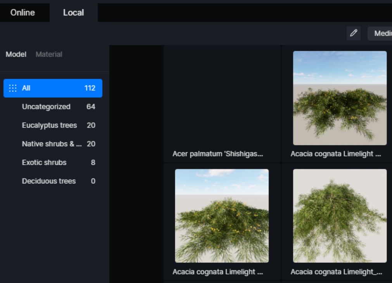The image size is (392, 283).
Task: Open the Exotic shrubs category
Action: click(x=53, y=162)
